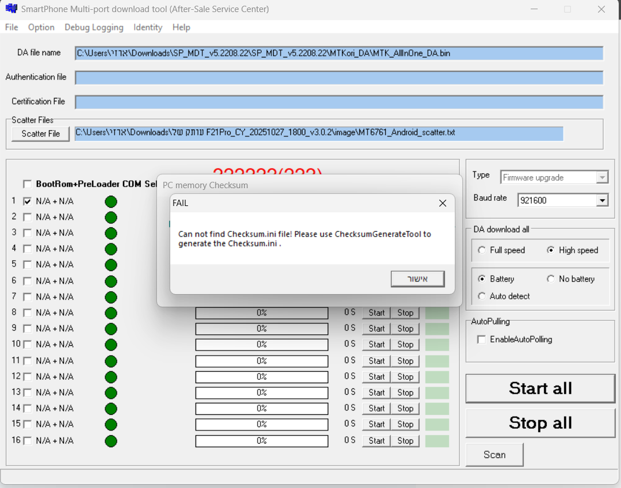Select the No battery option

tap(551, 279)
